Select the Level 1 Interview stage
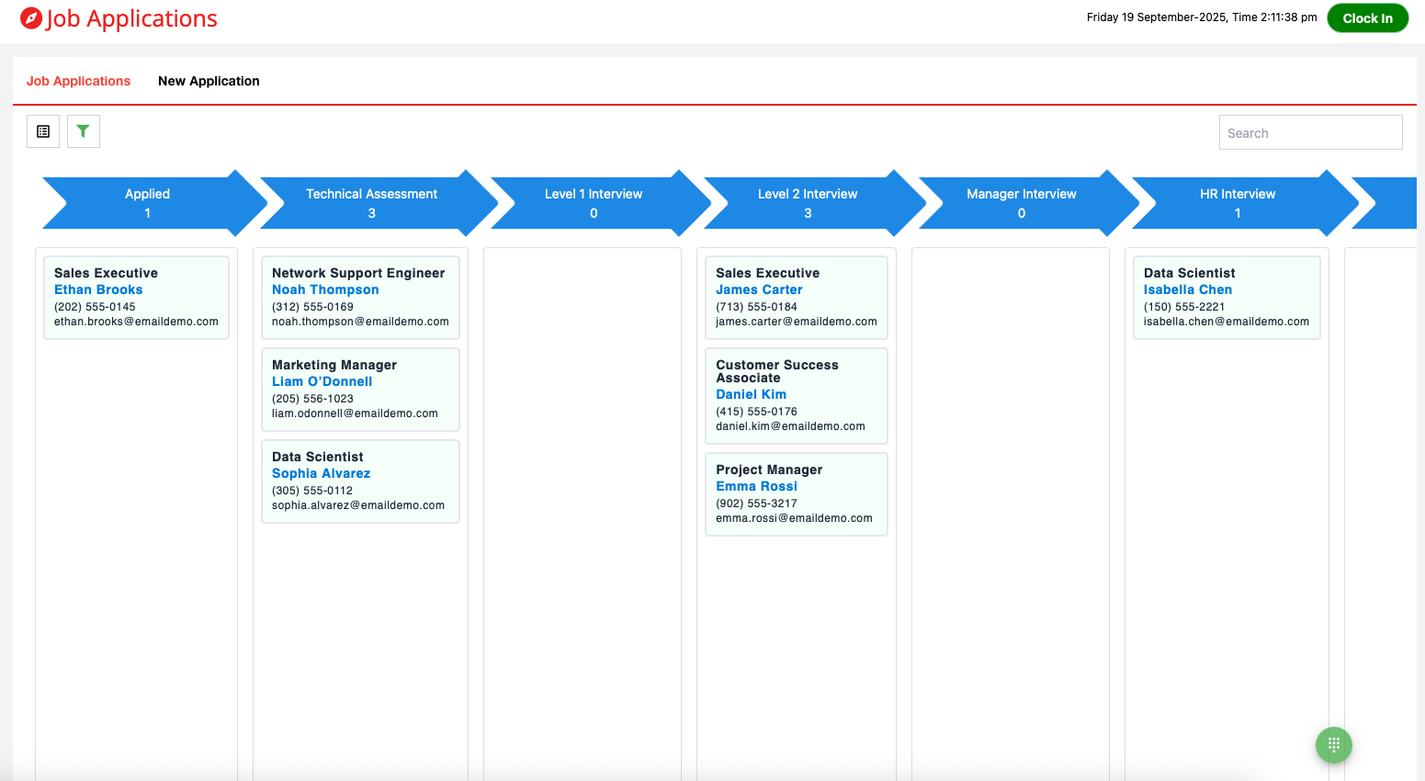 (x=594, y=203)
